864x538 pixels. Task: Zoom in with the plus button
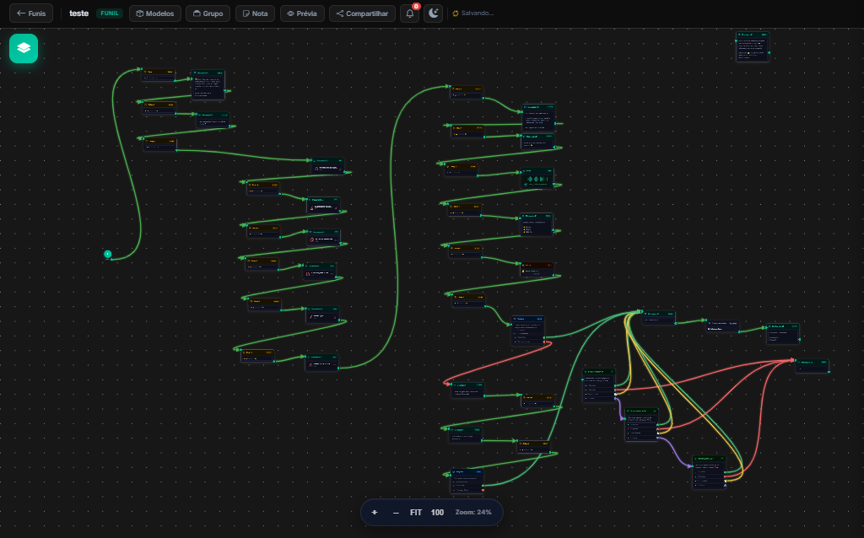(375, 512)
